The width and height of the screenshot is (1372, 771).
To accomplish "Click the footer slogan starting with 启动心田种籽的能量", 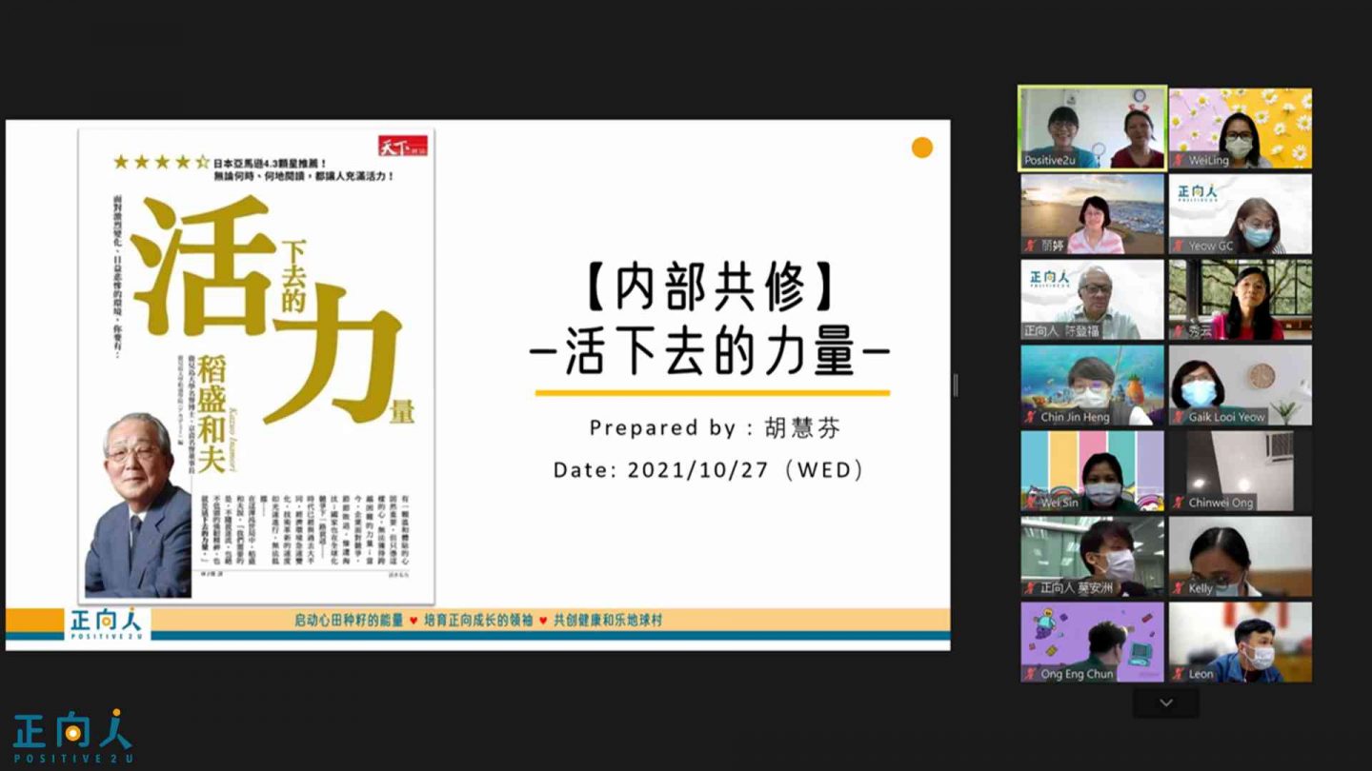I will [478, 620].
